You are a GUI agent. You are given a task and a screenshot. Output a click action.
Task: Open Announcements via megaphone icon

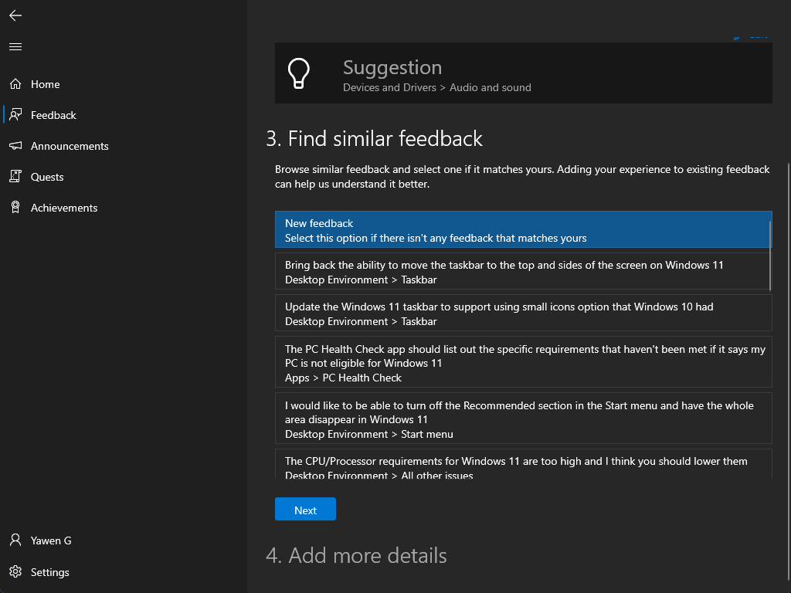coord(15,146)
